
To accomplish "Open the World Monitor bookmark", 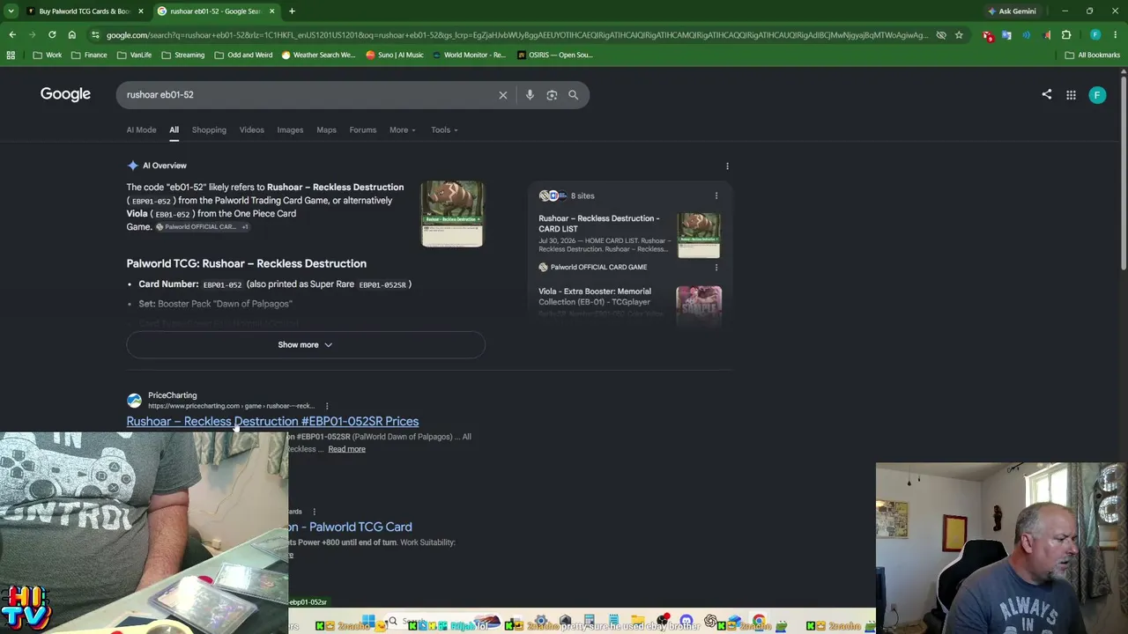I will pos(469,55).
